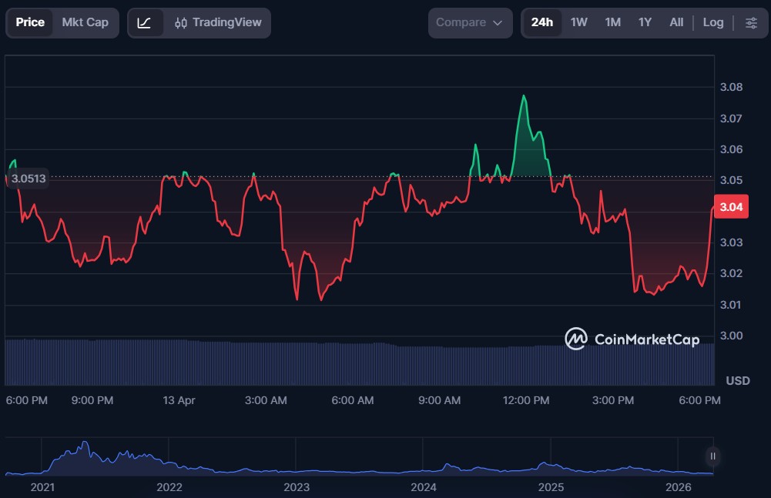Click the 2024 mark in overview timeline
Screen dimensions: 771x498
[x=424, y=486]
